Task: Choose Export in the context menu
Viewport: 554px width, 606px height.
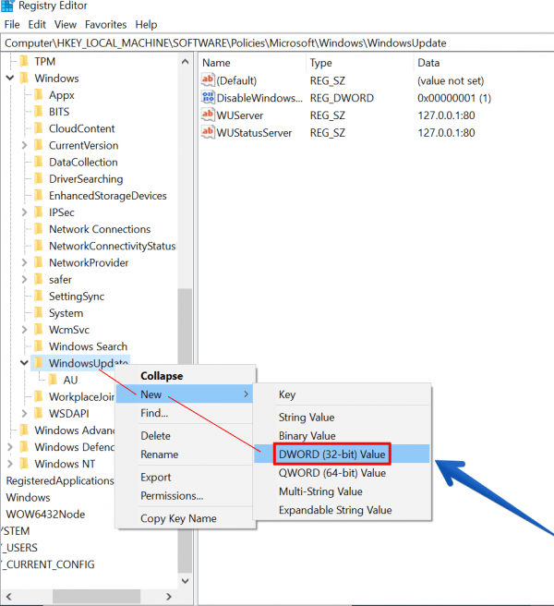Action: point(186,478)
